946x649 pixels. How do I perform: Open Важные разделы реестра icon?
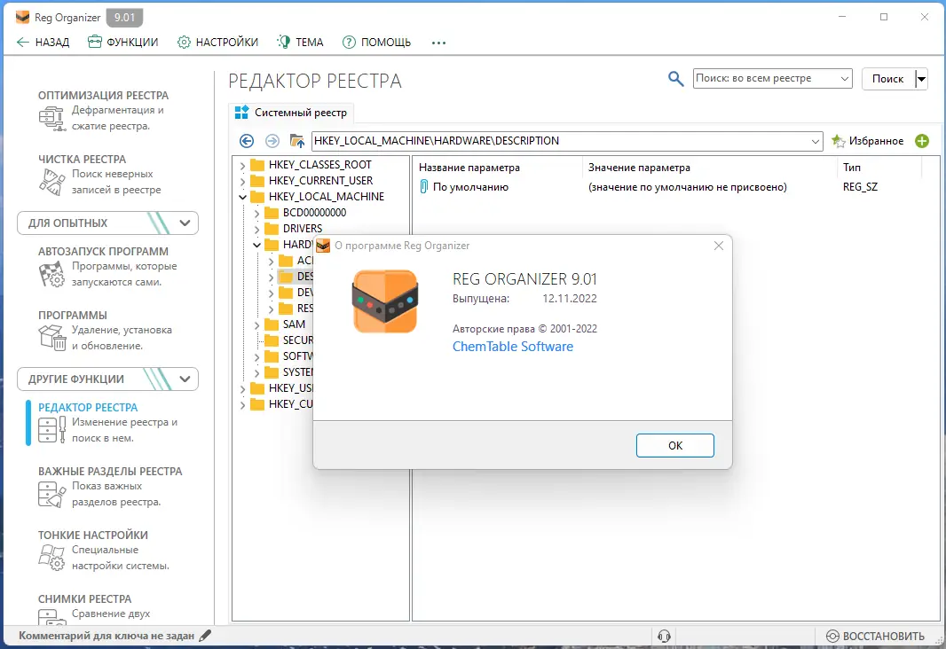coord(51,494)
